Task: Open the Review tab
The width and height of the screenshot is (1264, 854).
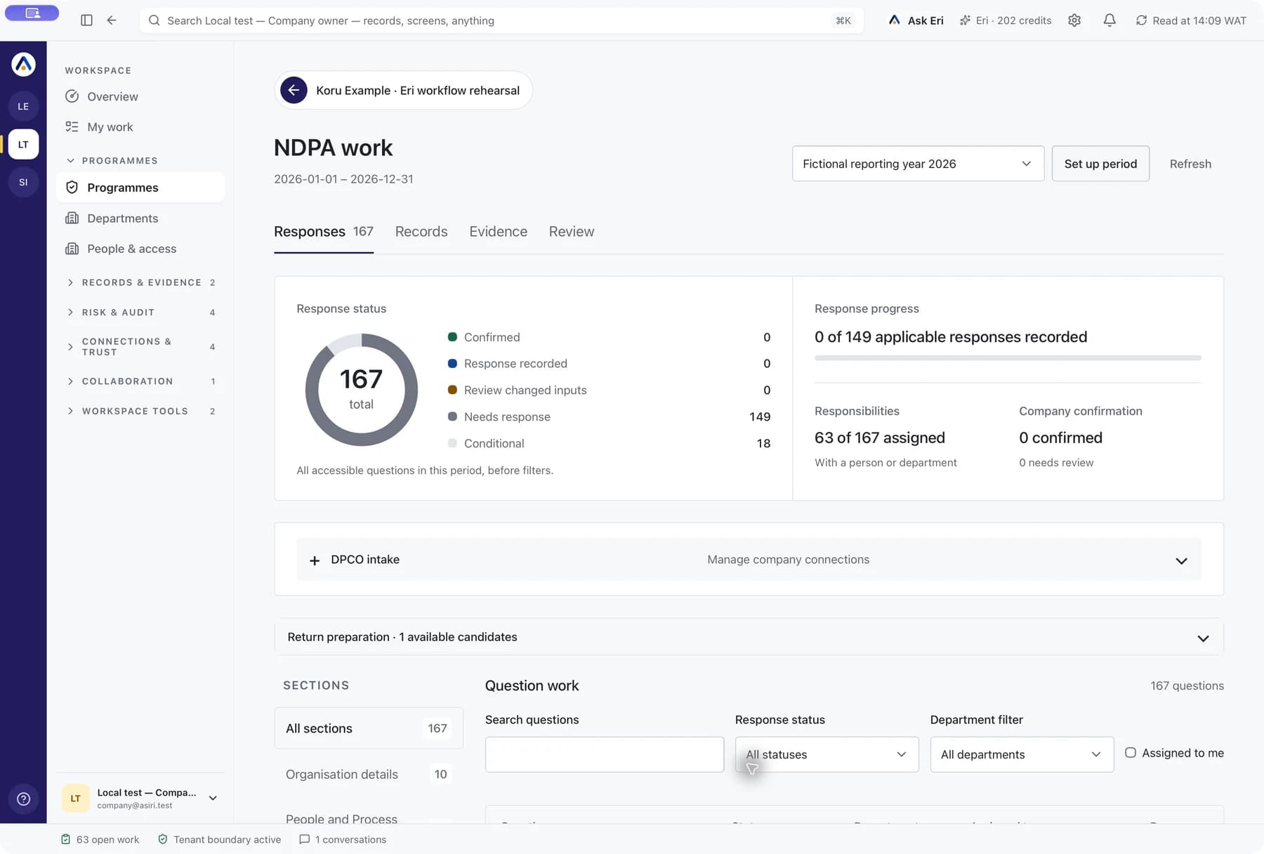Action: [572, 231]
